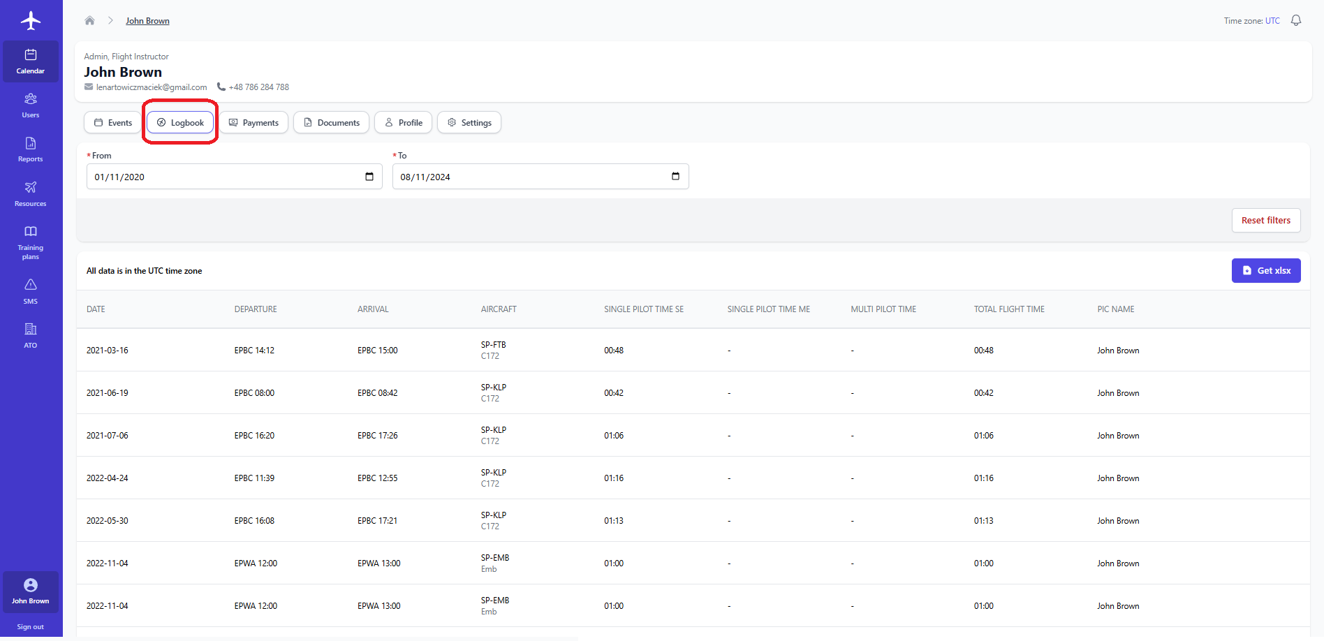Click the EPBC 14:12 departure cell
Viewport: 1324px width, 641px height.
click(x=254, y=351)
